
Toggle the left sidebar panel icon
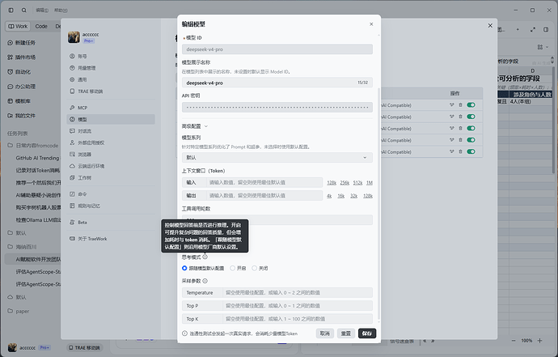pyautogui.click(x=11, y=11)
